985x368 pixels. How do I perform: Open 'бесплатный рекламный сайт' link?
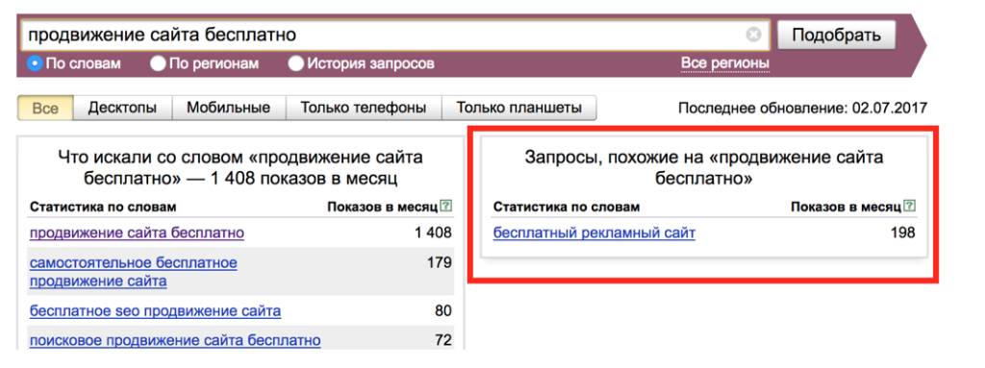(x=594, y=233)
